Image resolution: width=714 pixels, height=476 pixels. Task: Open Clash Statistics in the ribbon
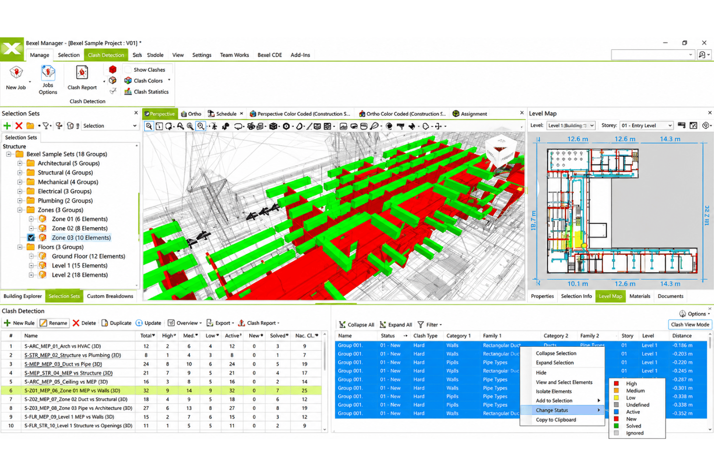pyautogui.click(x=147, y=92)
